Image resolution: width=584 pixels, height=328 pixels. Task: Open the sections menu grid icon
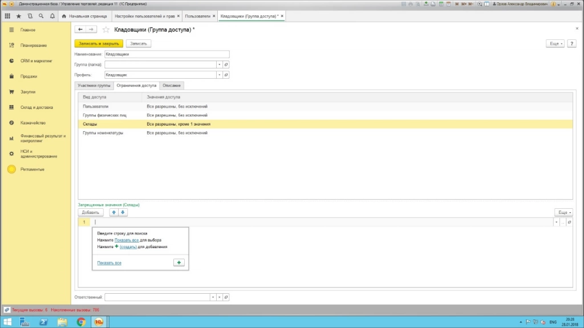7,16
